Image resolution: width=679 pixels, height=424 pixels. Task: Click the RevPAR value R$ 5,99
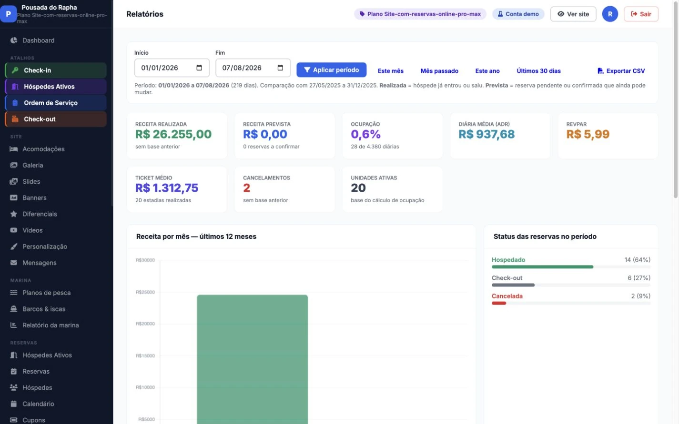[x=588, y=134]
